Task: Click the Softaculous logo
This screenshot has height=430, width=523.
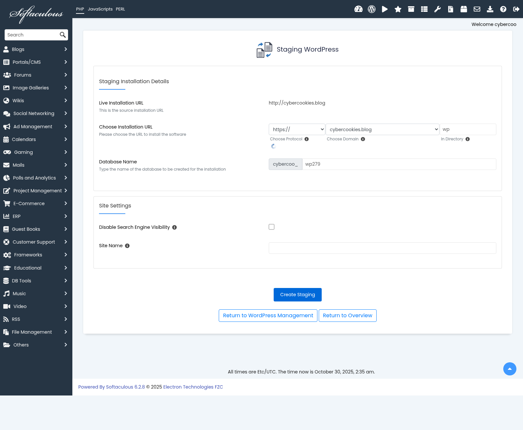Action: click(x=36, y=14)
